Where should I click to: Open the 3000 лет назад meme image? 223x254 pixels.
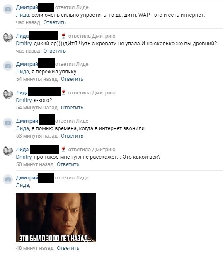pyautogui.click(x=56, y=218)
